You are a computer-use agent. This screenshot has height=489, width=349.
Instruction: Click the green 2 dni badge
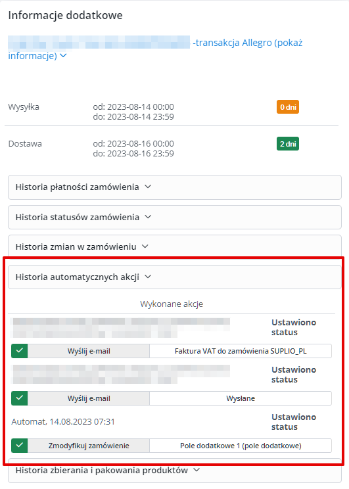click(x=288, y=144)
